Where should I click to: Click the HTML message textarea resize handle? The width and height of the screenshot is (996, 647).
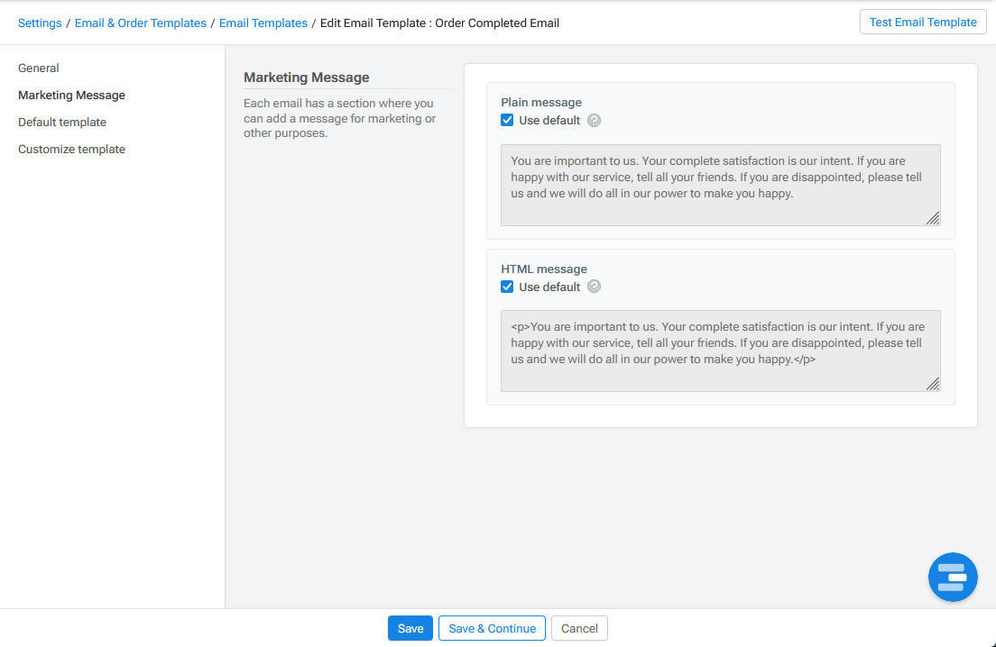(x=933, y=384)
